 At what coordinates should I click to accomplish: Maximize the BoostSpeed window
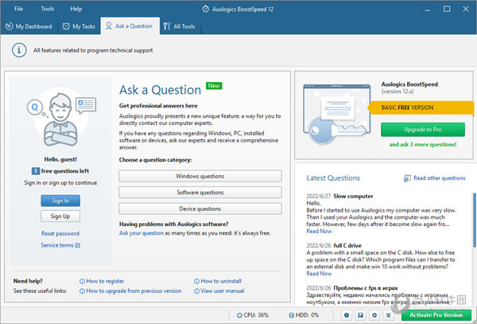447,9
